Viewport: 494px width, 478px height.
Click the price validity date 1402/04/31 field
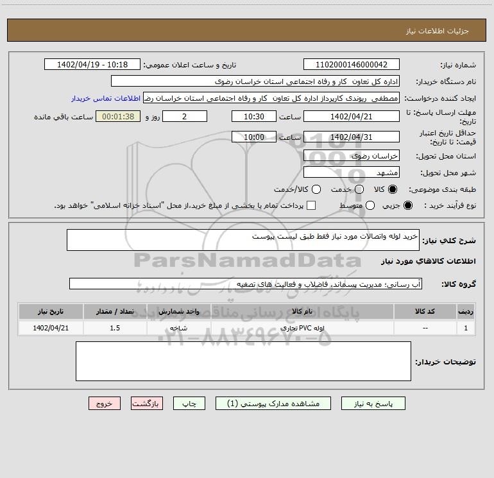pyautogui.click(x=352, y=137)
